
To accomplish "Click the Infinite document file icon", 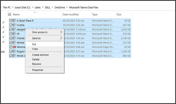I will 14,43.
